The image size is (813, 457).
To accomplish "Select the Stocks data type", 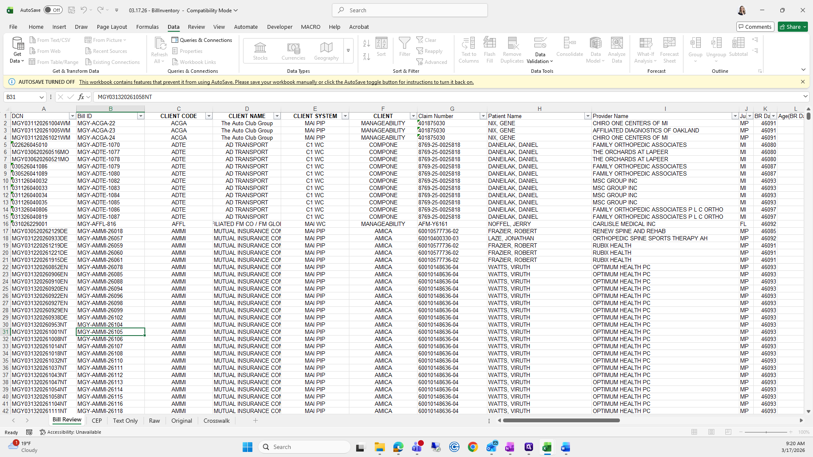I will pyautogui.click(x=260, y=51).
